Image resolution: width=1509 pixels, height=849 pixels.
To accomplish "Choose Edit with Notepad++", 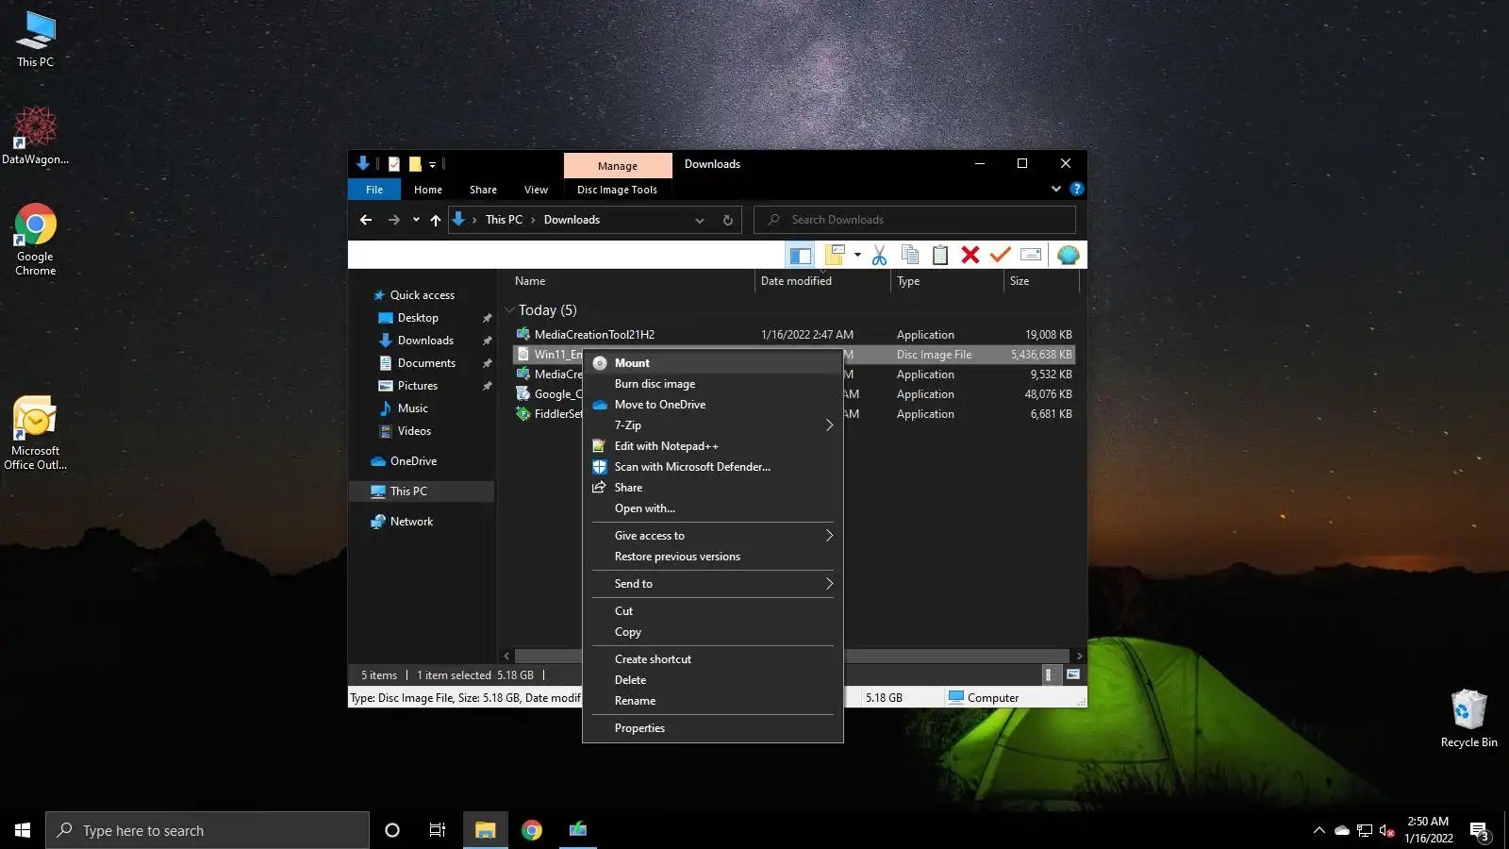I will 712,446.
